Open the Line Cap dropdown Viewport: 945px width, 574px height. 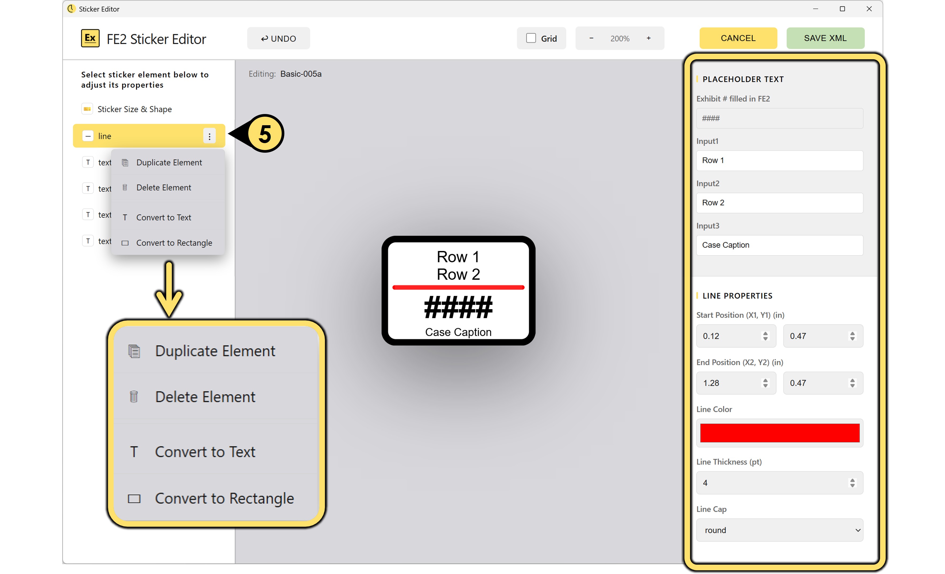(780, 530)
